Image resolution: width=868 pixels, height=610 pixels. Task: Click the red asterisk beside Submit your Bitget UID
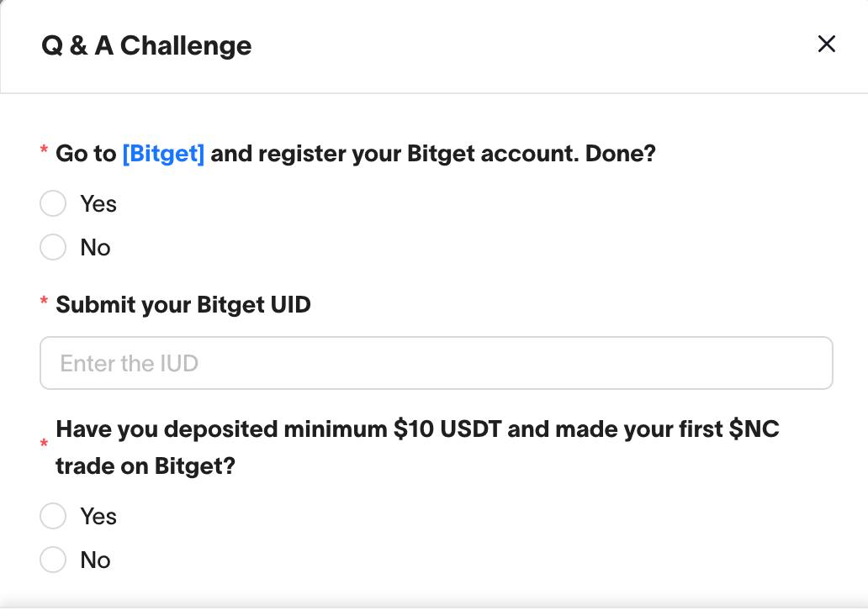pos(45,301)
